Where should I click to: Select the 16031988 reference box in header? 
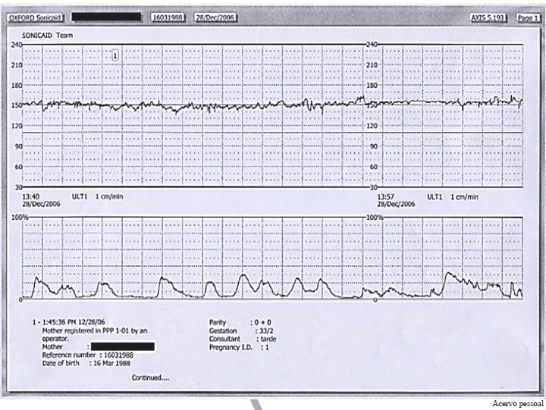click(x=168, y=17)
